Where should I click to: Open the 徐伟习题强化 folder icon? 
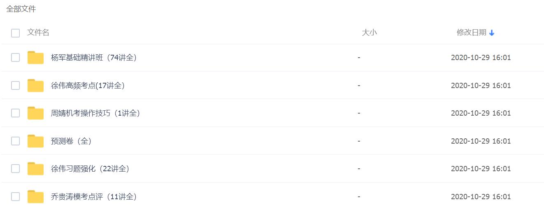tap(36, 168)
